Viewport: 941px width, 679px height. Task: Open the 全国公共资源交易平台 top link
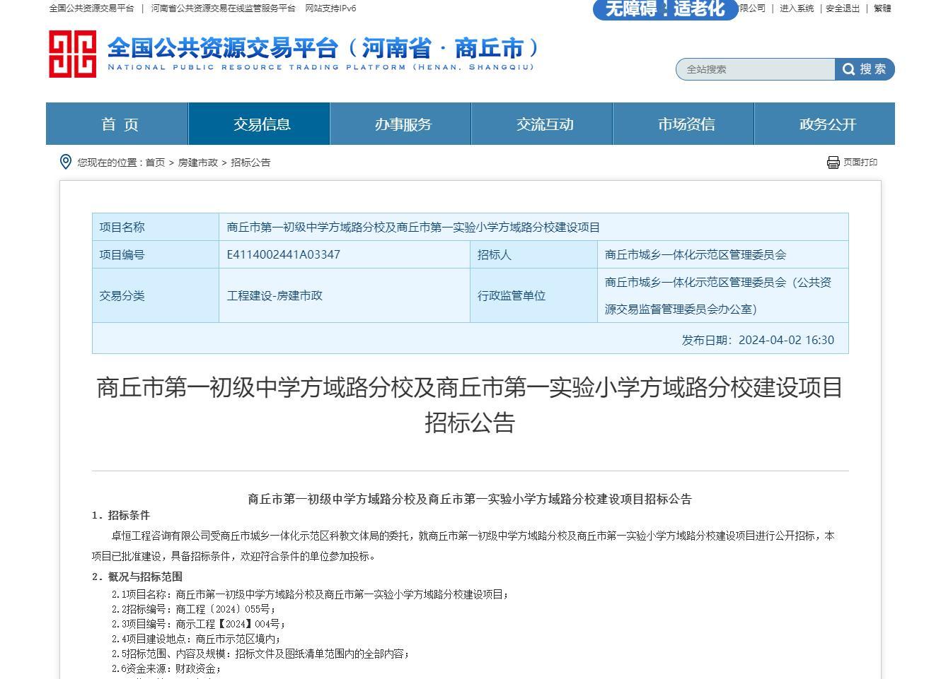point(91,8)
